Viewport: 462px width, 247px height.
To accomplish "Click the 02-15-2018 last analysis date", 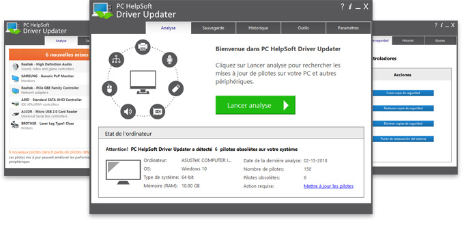I will tap(315, 160).
